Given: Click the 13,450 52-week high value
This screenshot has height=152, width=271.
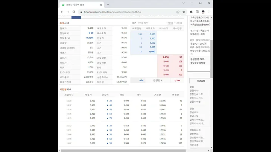Looking at the screenshot, I should pyautogui.click(x=90, y=72).
